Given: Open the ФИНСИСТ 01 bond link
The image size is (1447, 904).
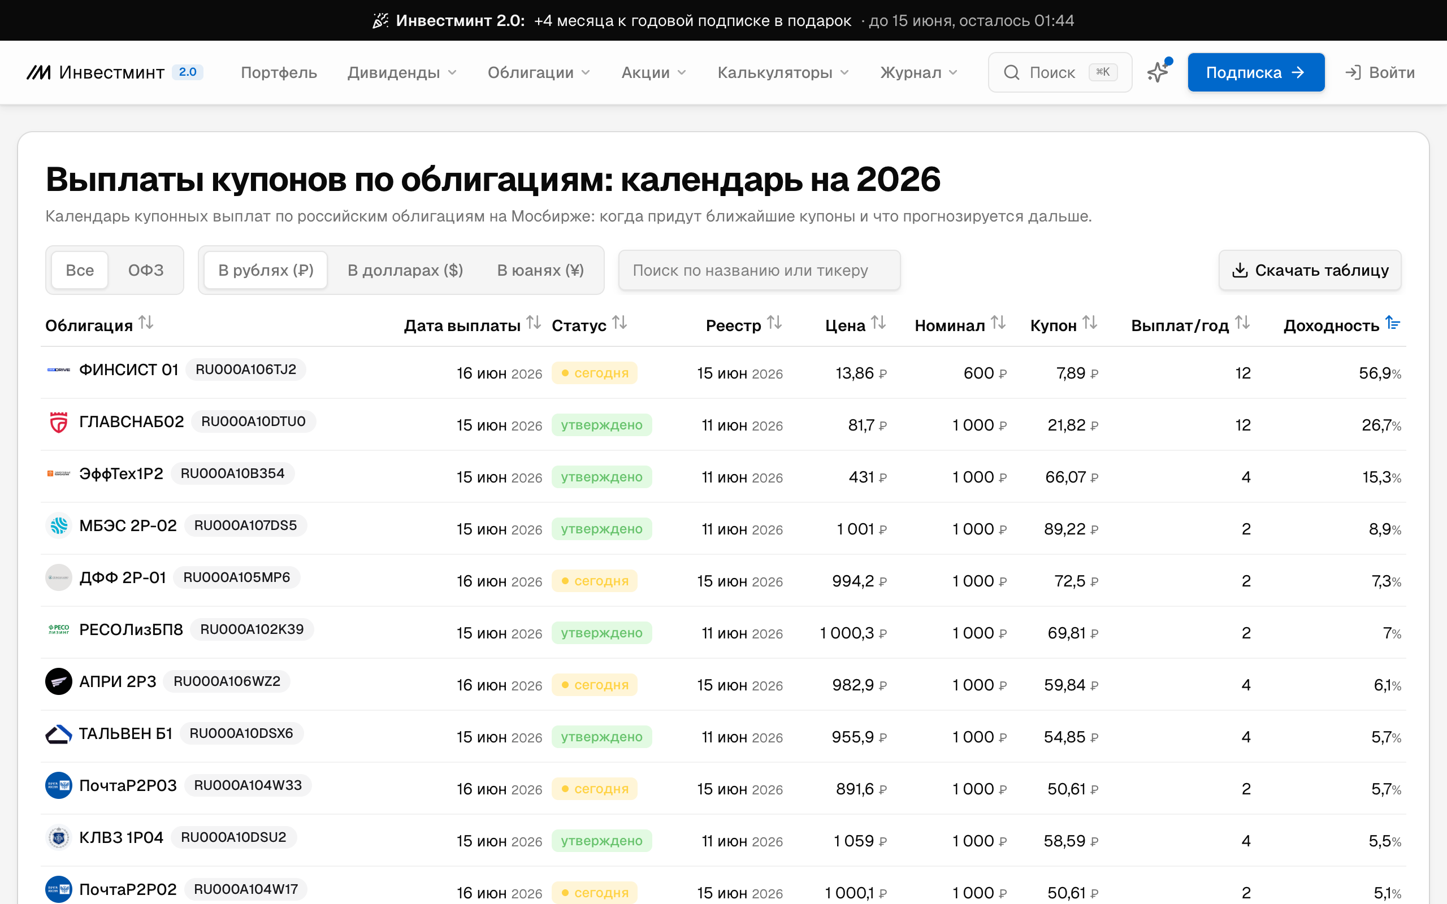Looking at the screenshot, I should 128,370.
